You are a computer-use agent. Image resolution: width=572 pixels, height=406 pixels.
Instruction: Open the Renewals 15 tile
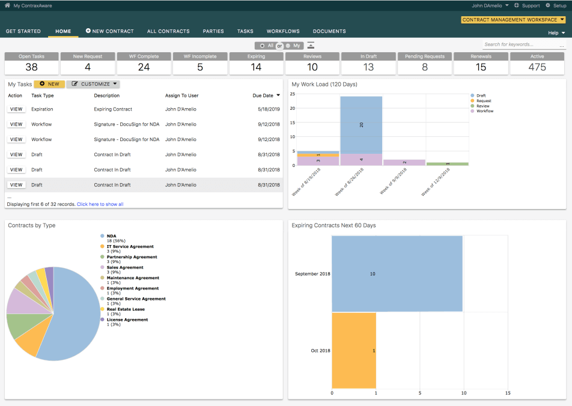point(481,64)
